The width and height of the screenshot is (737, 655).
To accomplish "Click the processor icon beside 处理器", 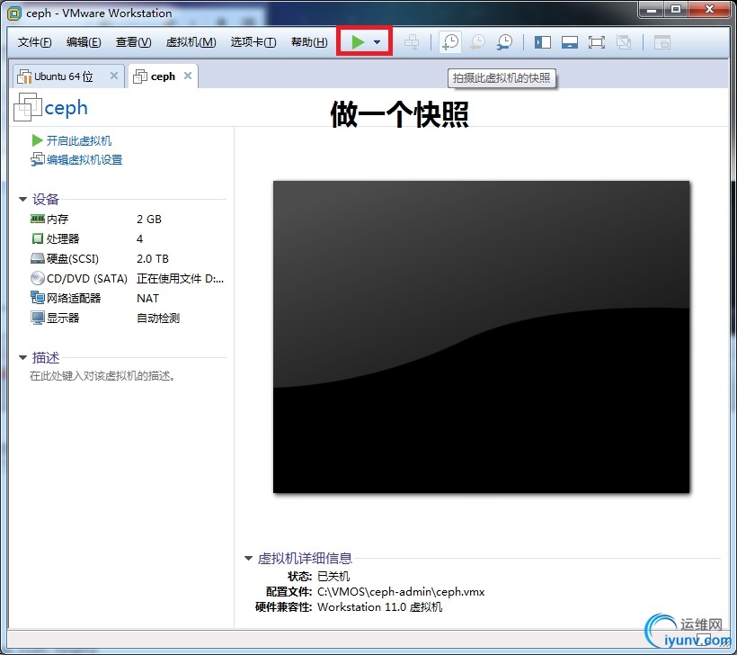I will [38, 238].
